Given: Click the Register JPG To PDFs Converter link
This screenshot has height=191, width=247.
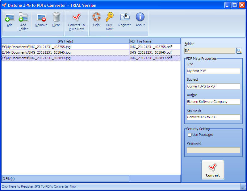Looking at the screenshot, I should tap(40, 186).
